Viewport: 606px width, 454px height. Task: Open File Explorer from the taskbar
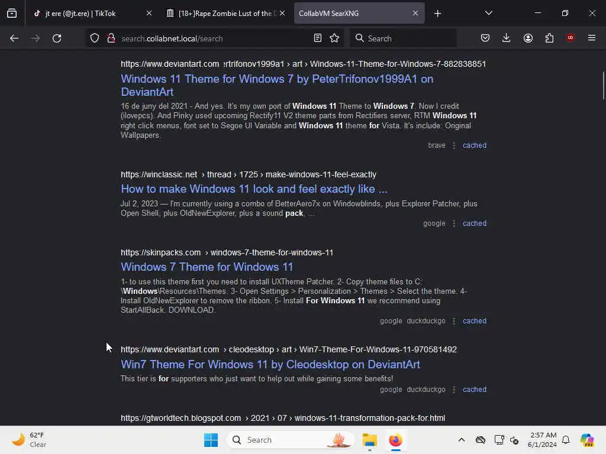point(369,440)
